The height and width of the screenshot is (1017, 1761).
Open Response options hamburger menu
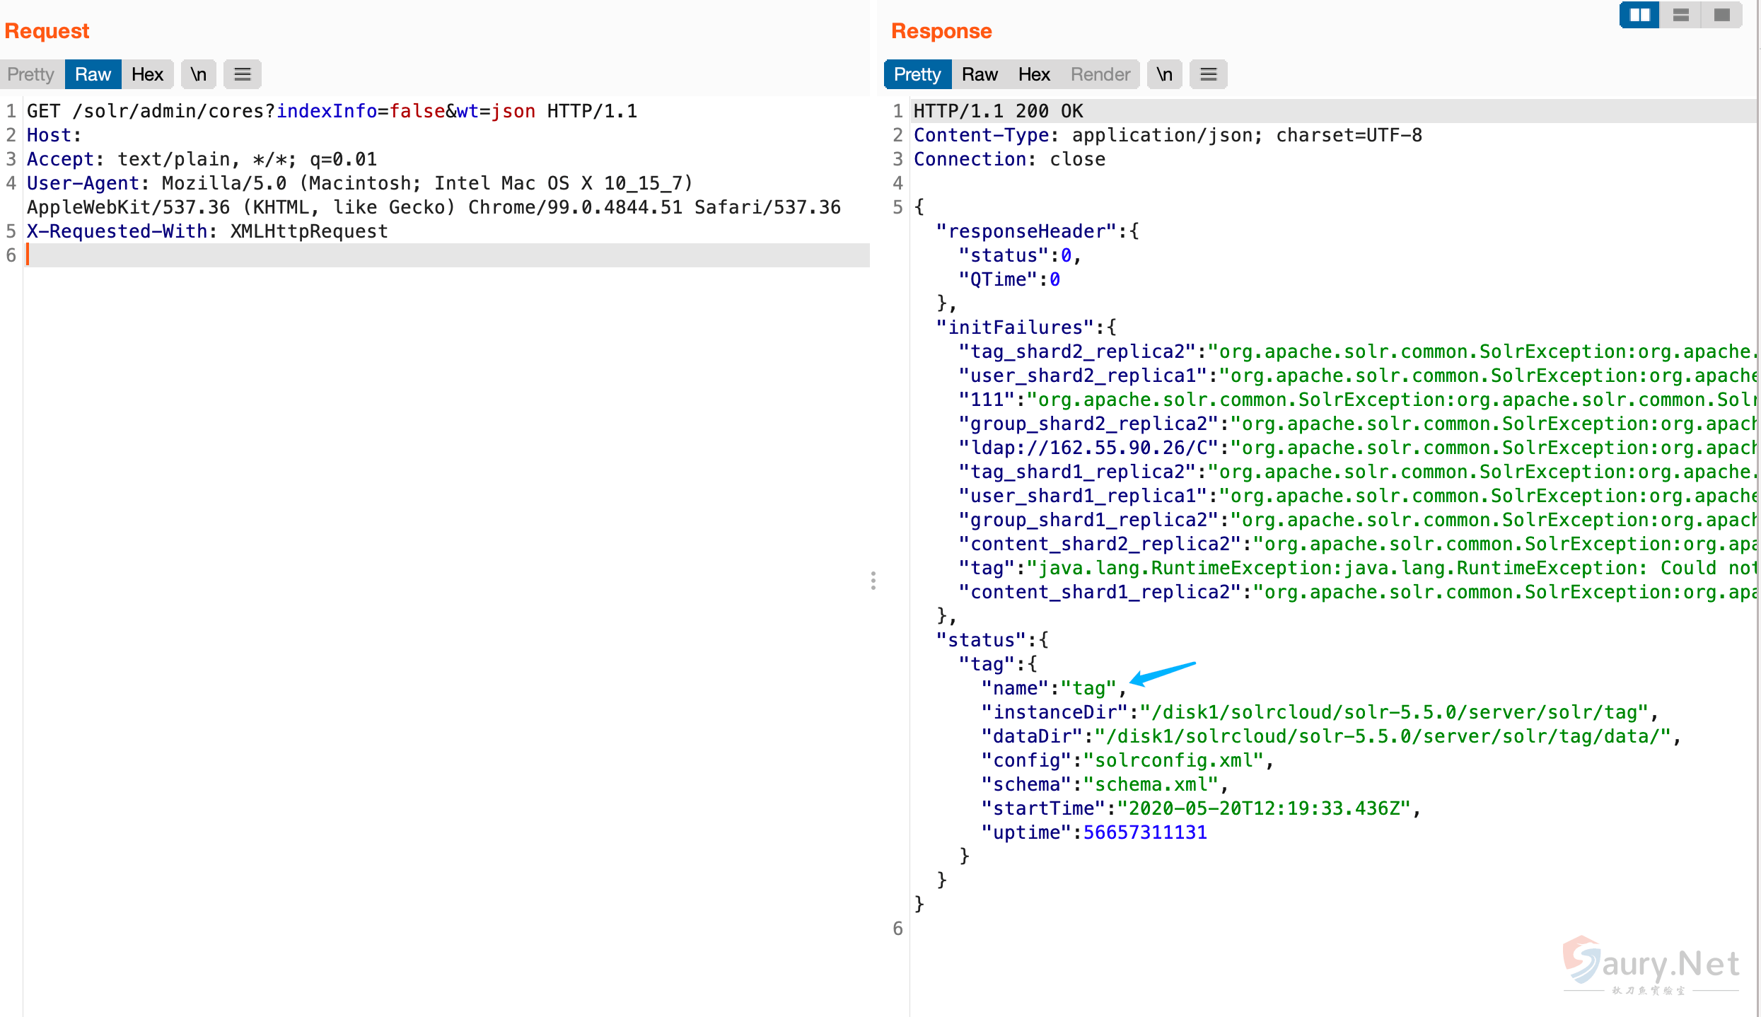(x=1208, y=74)
